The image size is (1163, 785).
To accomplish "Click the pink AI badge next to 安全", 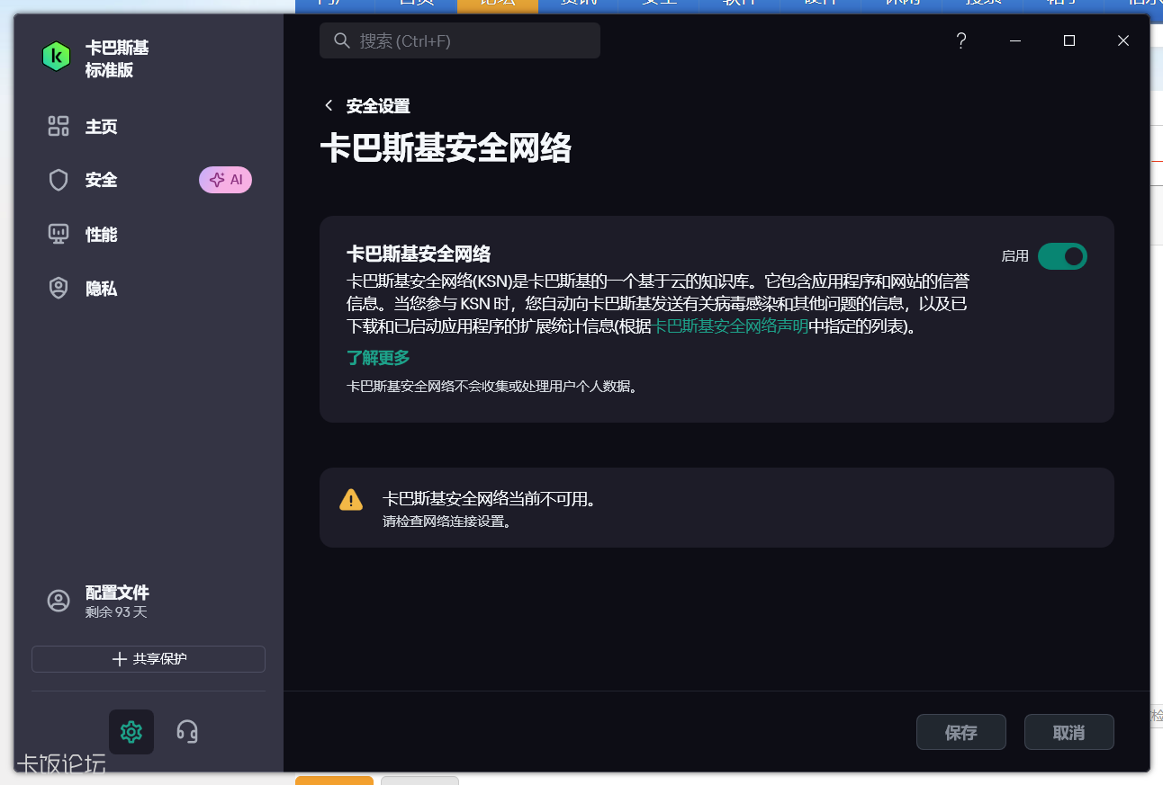I will [225, 180].
